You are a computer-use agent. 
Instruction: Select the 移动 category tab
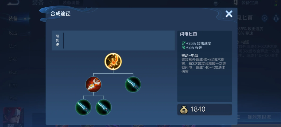[x=13, y=72]
